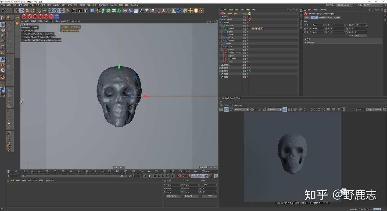This screenshot has width=387, height=211.
Task: Click the Fluid object icon under Fluids
Action: click(x=226, y=47)
